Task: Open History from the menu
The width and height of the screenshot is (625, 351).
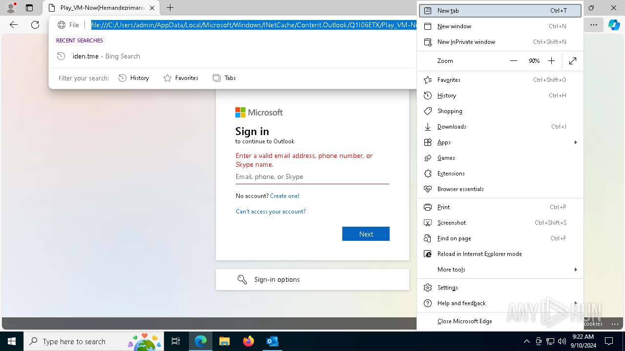Action: [x=500, y=96]
